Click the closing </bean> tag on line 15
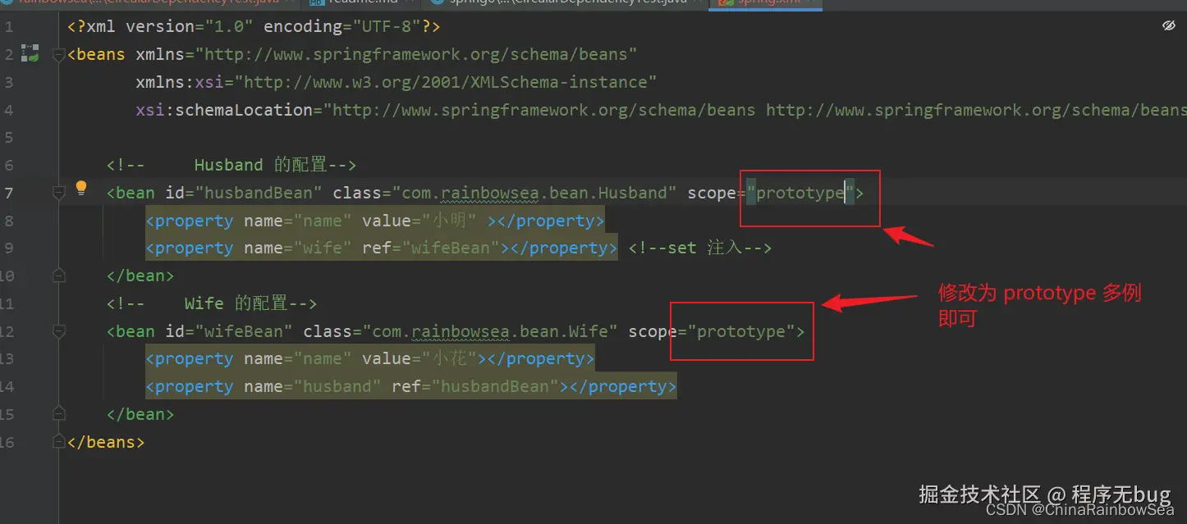1187x524 pixels. pos(140,414)
